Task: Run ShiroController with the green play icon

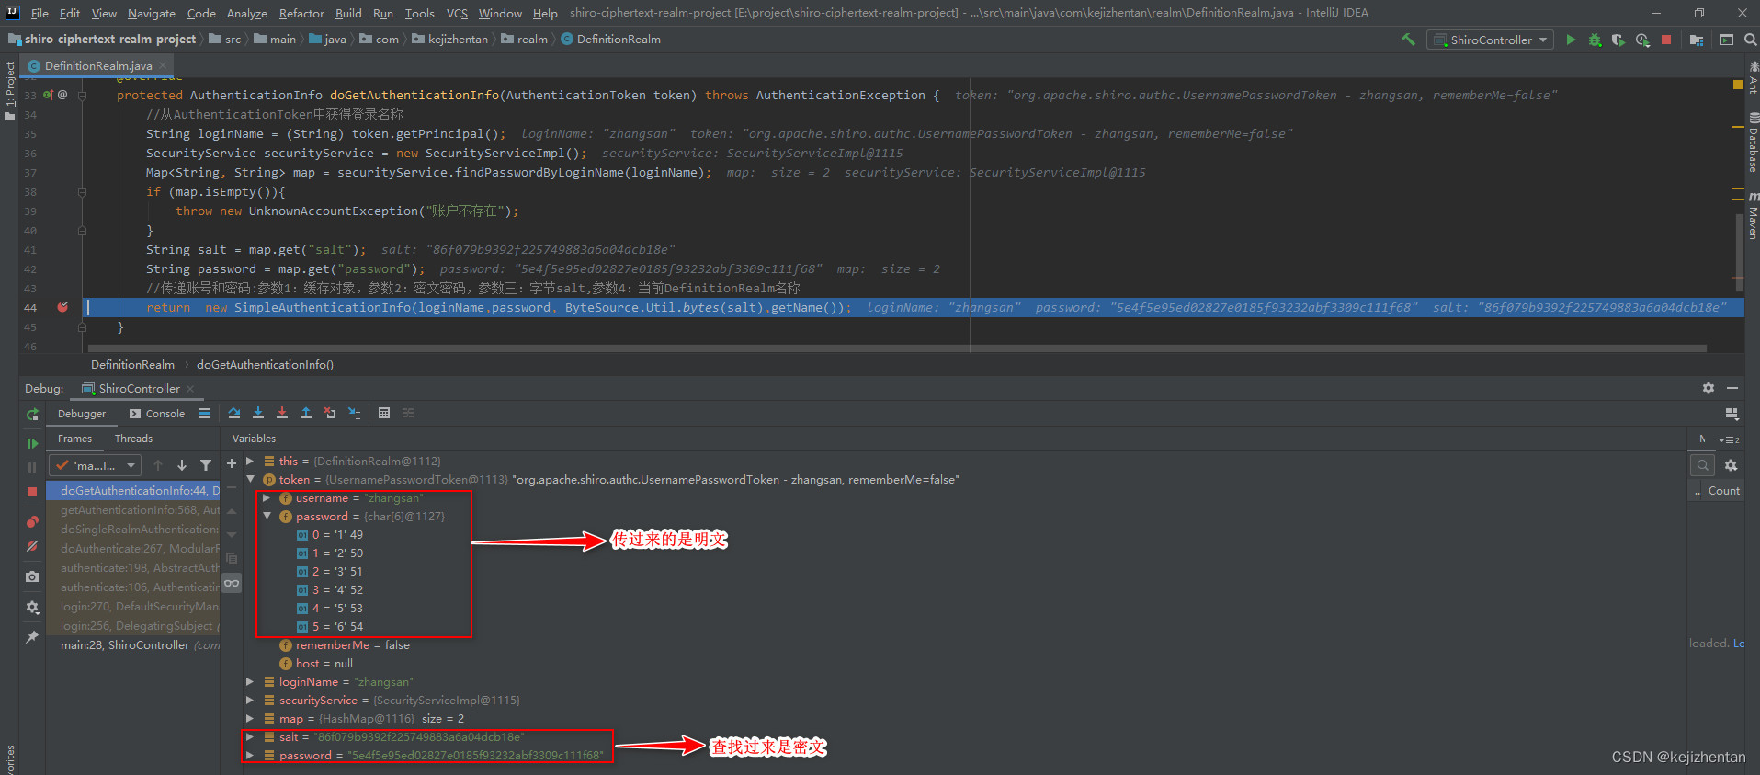Action: (1571, 40)
